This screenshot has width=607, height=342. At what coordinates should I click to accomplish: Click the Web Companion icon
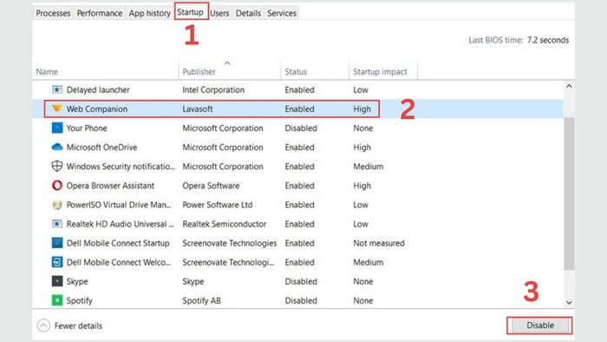click(x=57, y=109)
